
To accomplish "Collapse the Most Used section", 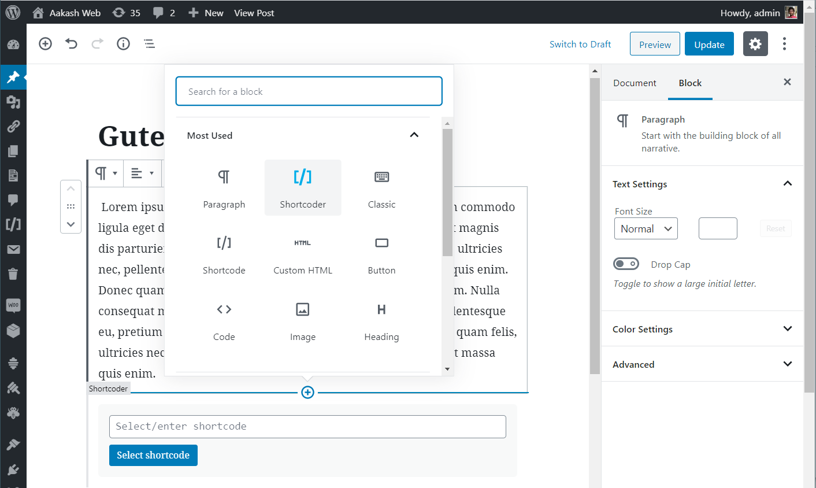I will [414, 135].
